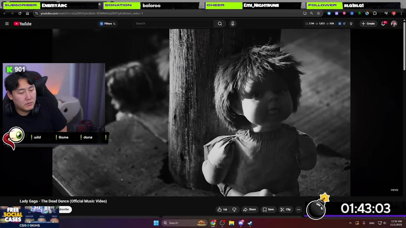Share the Lady Gaga video
Screen dimensions: 406x228
[249, 209]
